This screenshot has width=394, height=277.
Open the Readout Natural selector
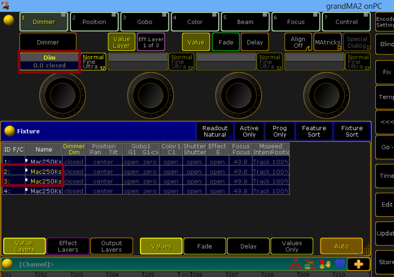click(x=215, y=131)
